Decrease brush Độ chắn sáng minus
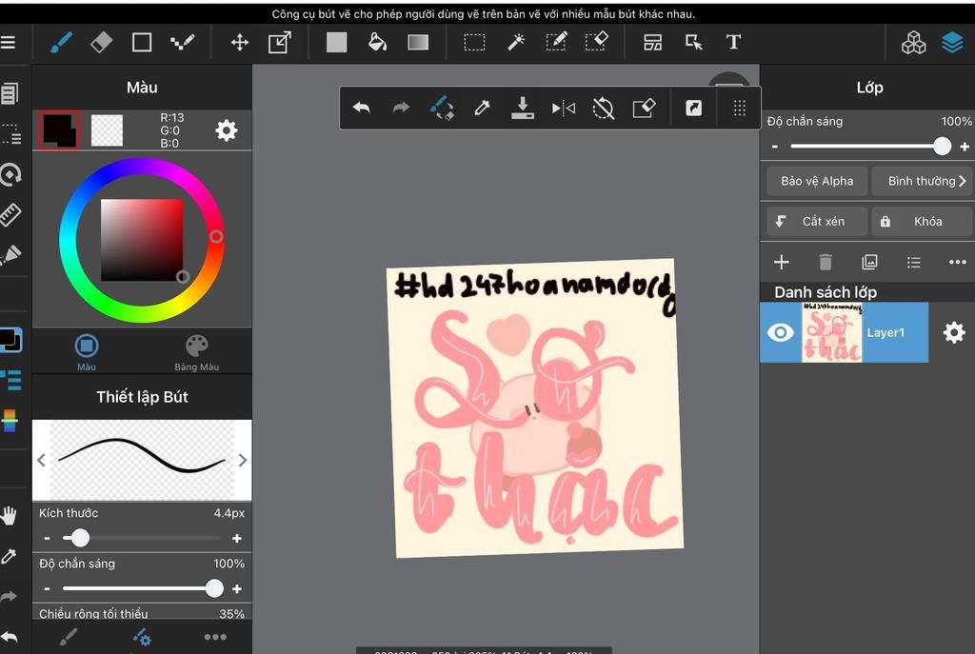The height and width of the screenshot is (654, 975). (x=48, y=588)
